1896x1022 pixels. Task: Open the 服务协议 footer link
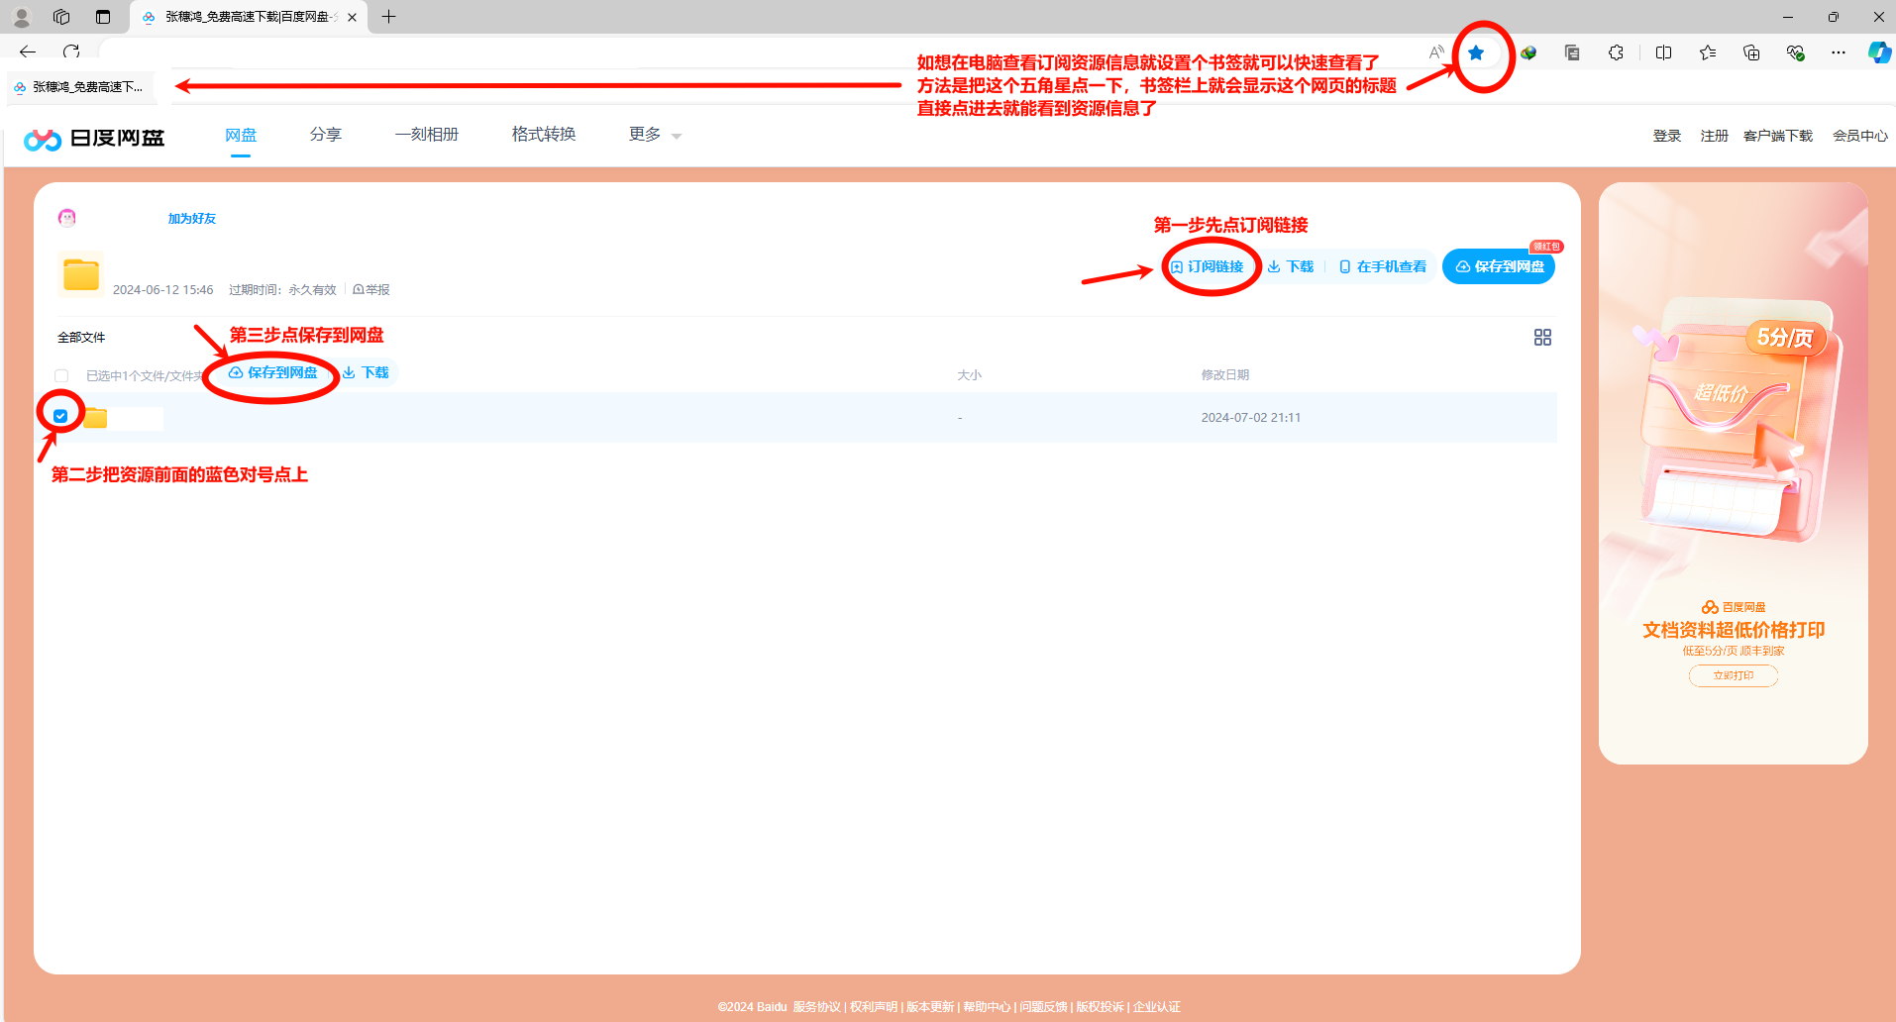click(817, 1007)
